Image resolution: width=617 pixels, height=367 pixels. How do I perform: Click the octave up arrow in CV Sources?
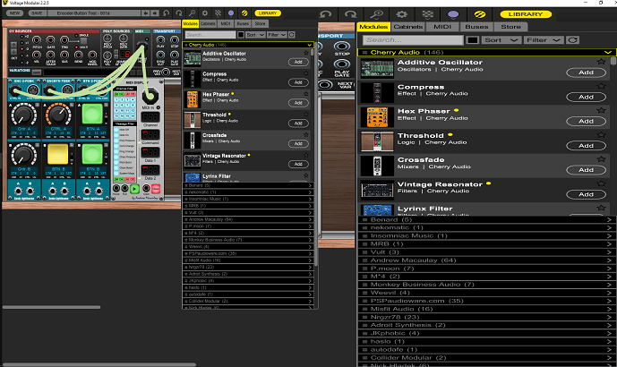(13, 45)
